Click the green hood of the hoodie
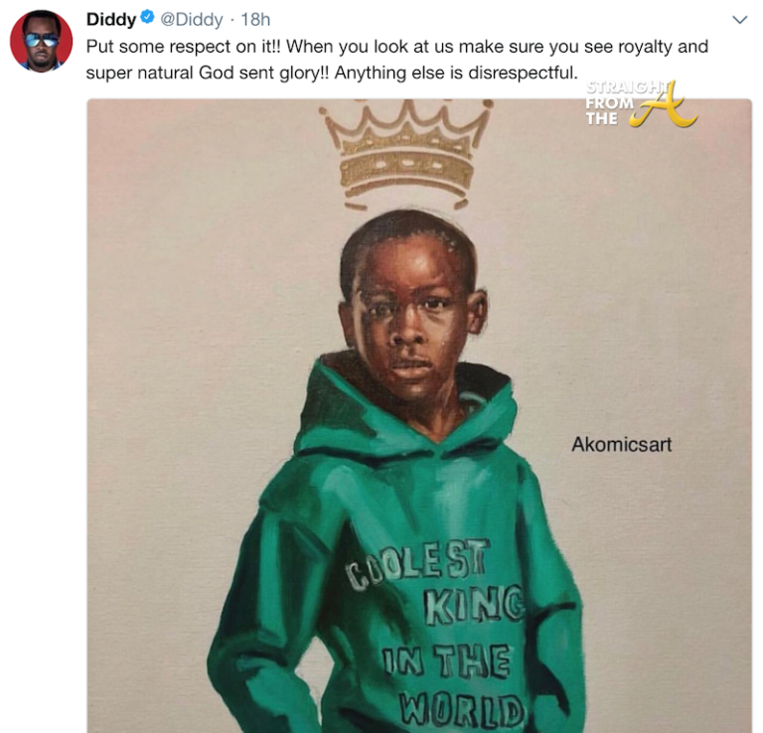Image resolution: width=763 pixels, height=733 pixels. 404,408
